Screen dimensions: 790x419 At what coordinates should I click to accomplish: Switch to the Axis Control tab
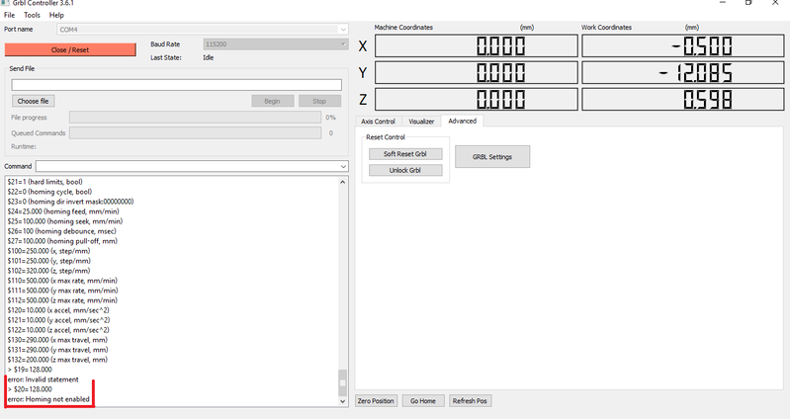click(x=378, y=122)
